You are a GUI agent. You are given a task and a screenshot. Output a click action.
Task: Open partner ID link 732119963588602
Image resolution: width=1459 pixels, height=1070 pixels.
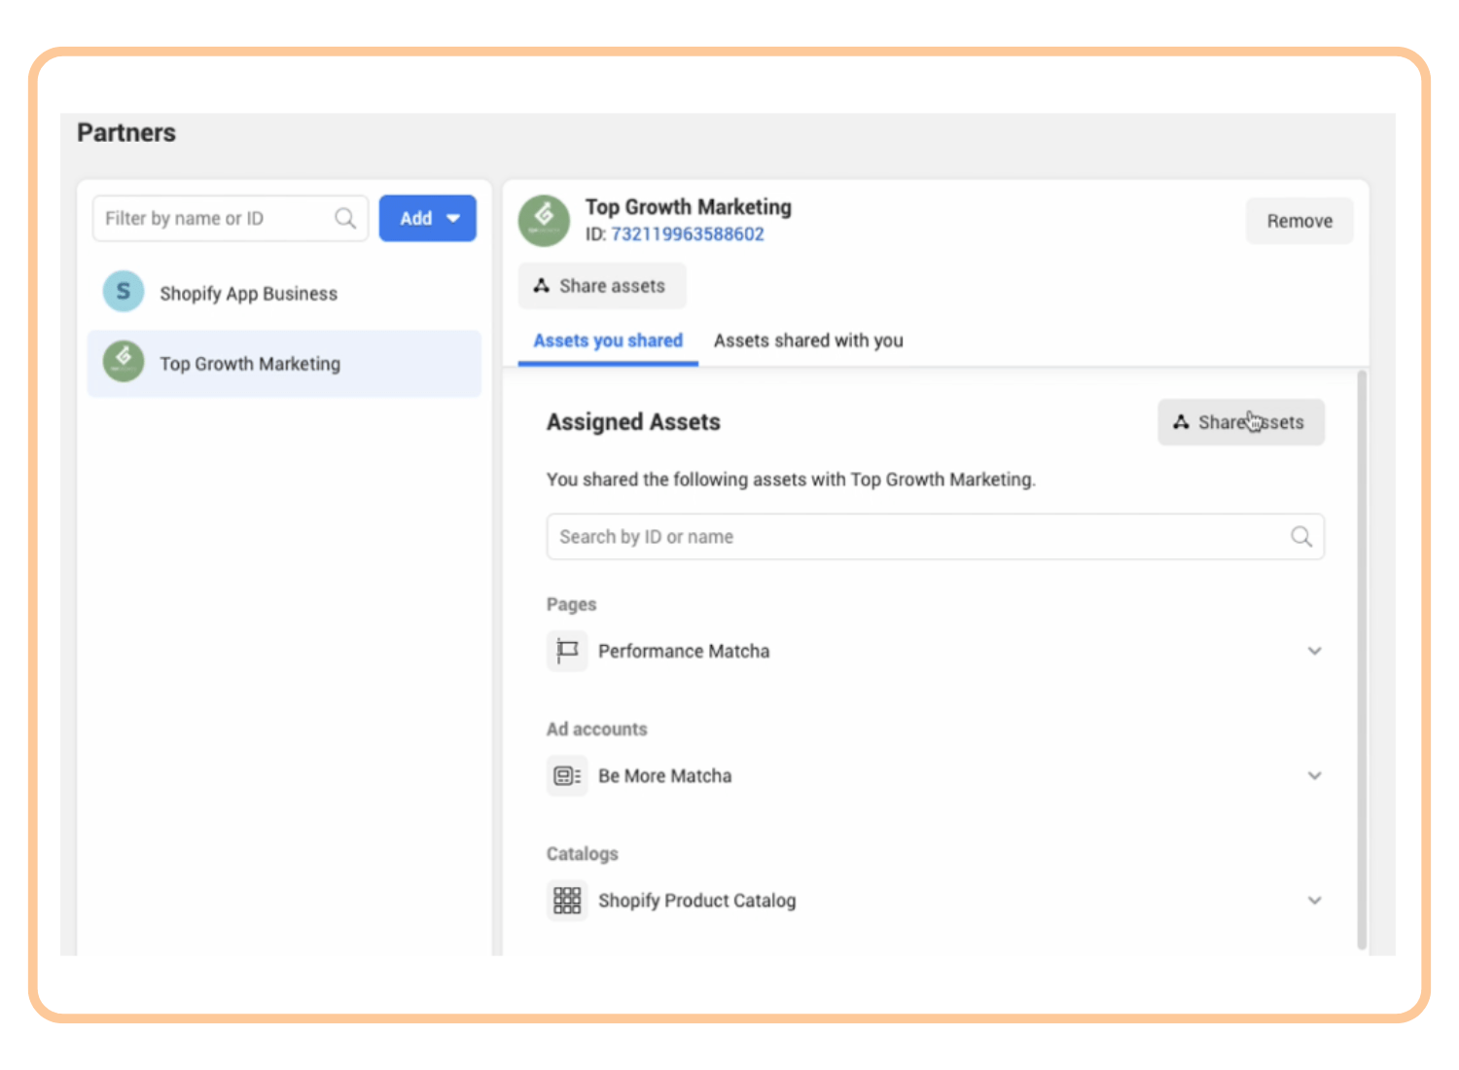(x=688, y=234)
